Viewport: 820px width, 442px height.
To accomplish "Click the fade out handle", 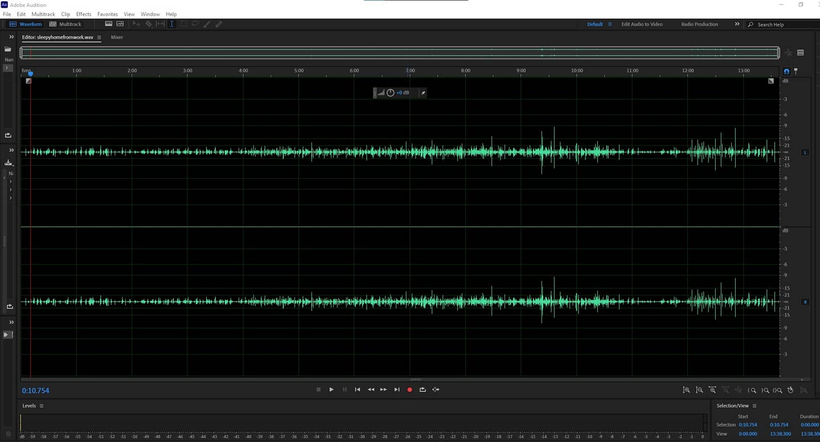I will click(771, 81).
